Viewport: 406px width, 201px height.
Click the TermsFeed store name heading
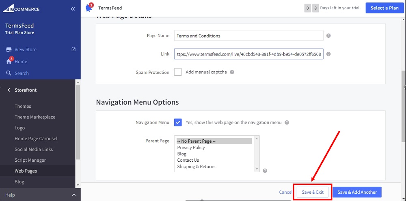click(x=19, y=26)
